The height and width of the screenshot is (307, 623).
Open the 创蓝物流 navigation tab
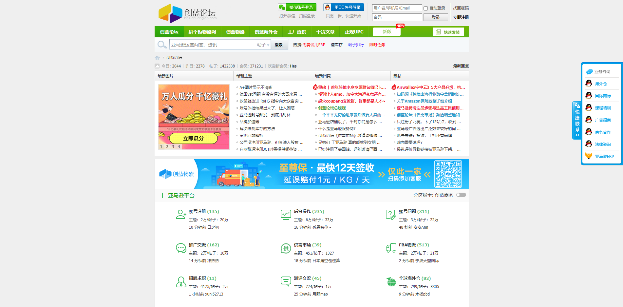[x=235, y=32]
